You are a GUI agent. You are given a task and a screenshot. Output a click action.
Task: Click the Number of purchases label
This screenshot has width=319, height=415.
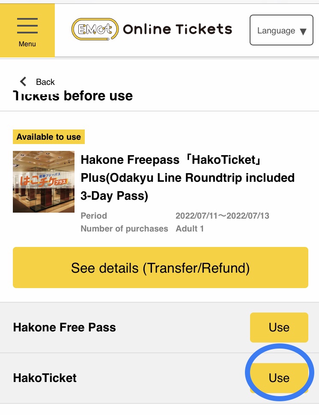(x=124, y=229)
